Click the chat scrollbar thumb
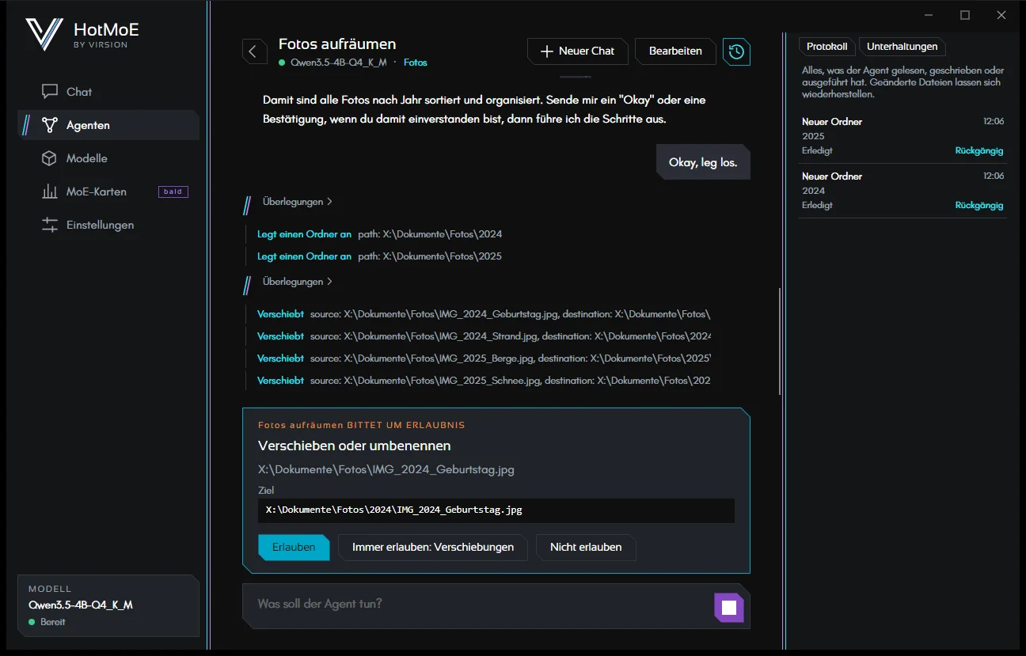This screenshot has height=656, width=1026. pyautogui.click(x=781, y=341)
